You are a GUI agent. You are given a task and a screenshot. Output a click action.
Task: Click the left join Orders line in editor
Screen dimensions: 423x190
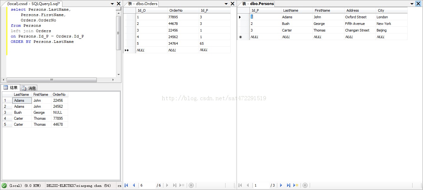pos(31,31)
